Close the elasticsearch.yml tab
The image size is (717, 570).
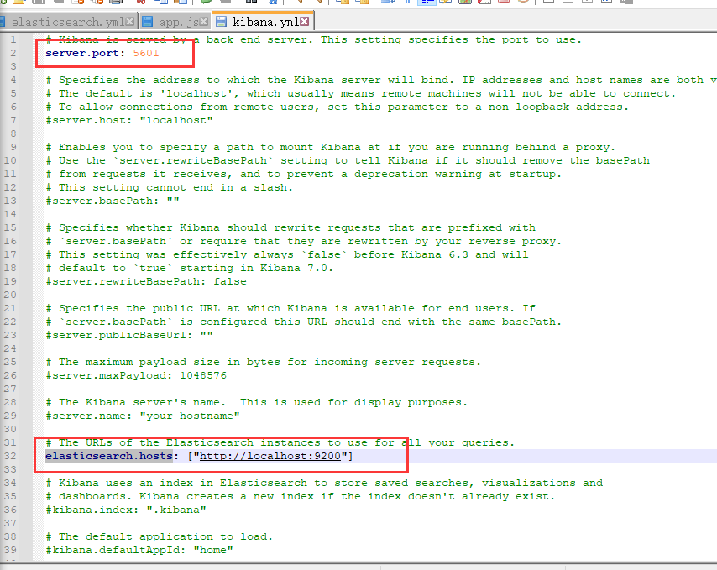(x=130, y=22)
